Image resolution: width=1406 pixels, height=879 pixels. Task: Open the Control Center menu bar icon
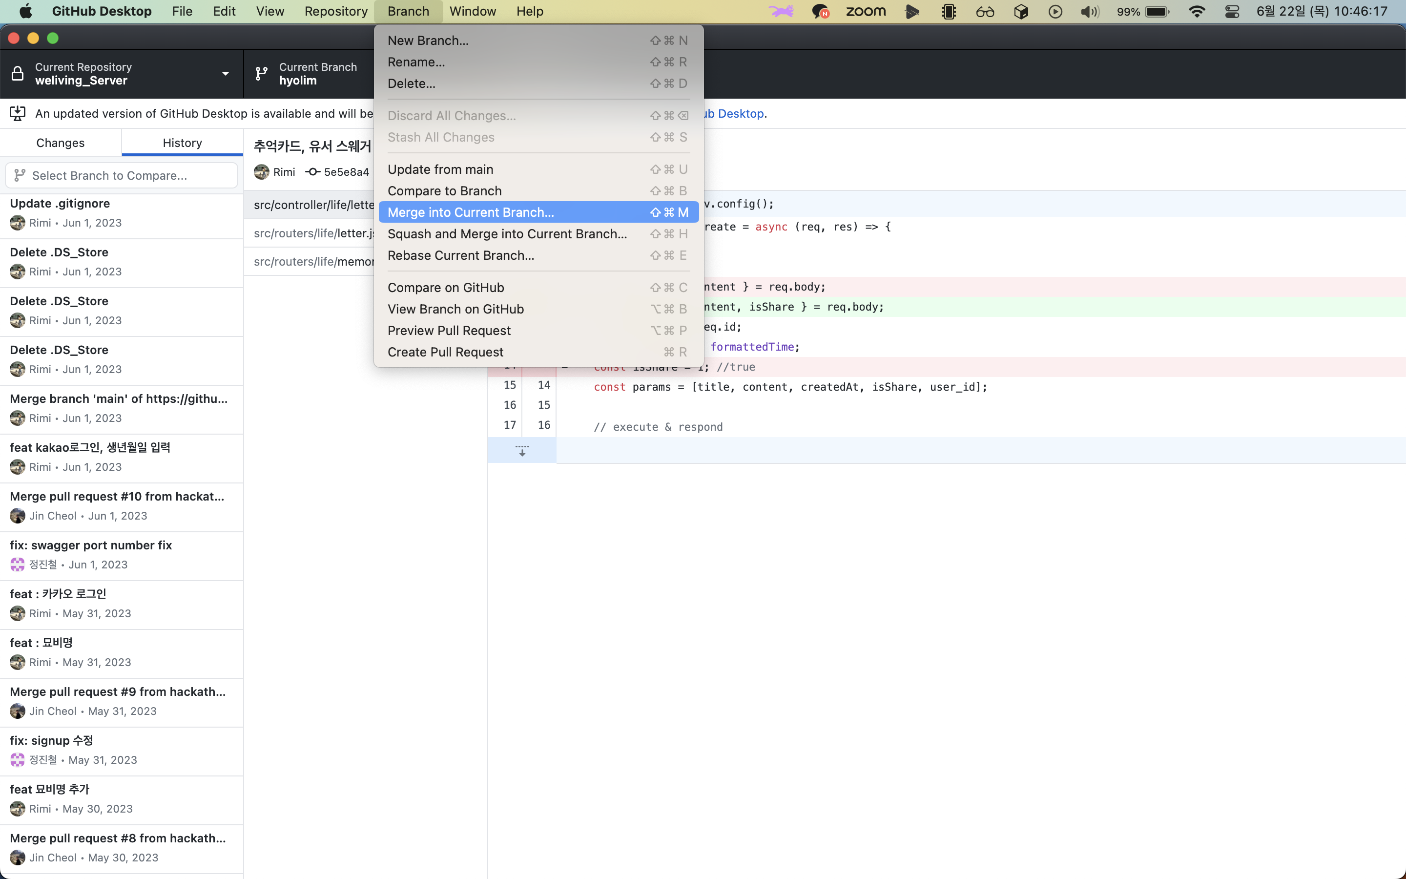pos(1232,12)
